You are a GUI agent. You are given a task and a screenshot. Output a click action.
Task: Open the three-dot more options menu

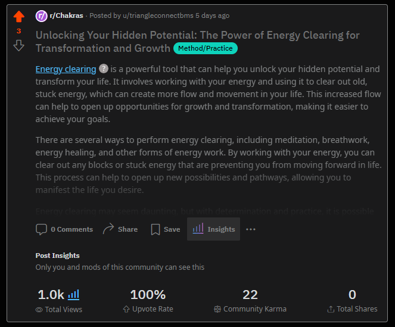pos(251,229)
